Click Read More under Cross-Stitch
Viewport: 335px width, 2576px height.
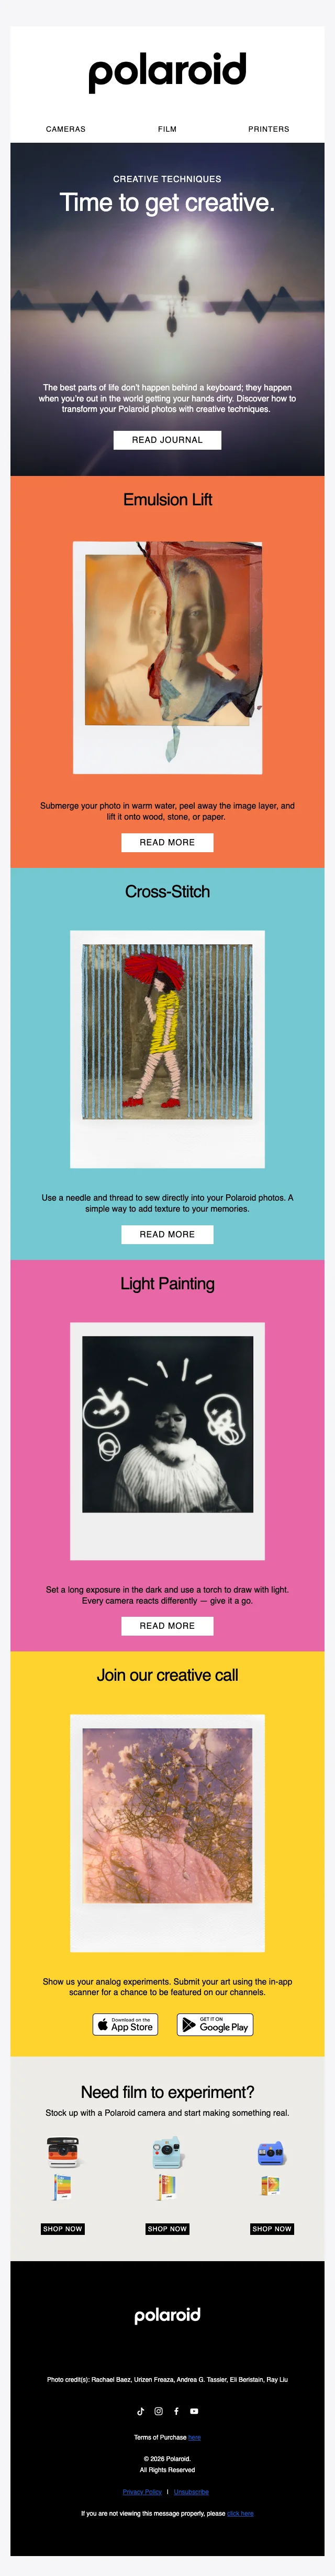click(167, 1234)
